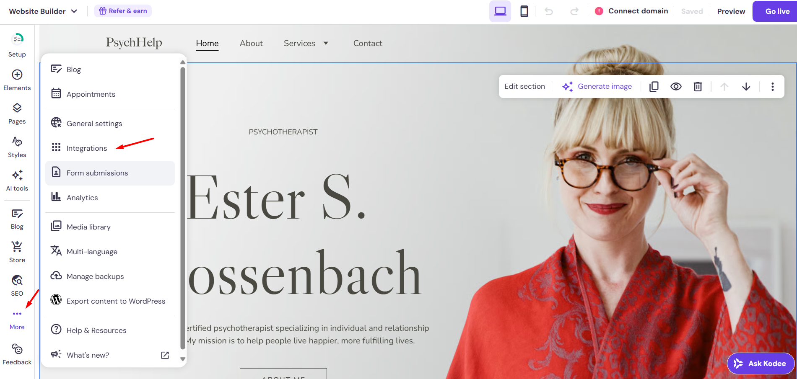Move the section down

[x=746, y=86]
